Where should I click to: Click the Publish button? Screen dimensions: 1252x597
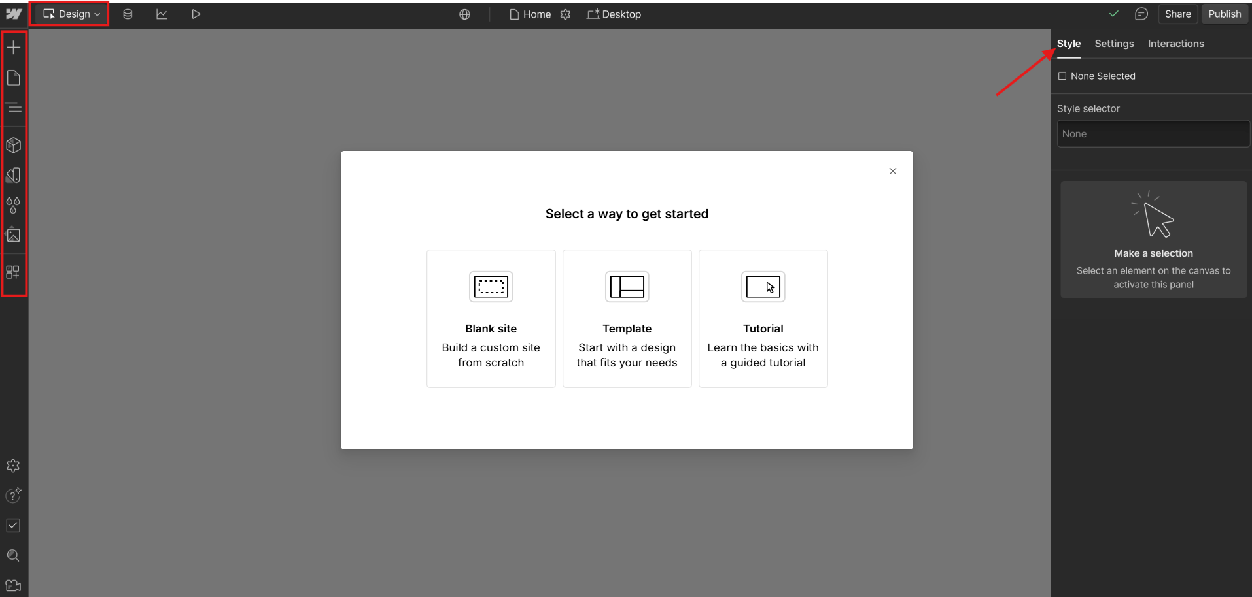(x=1225, y=14)
